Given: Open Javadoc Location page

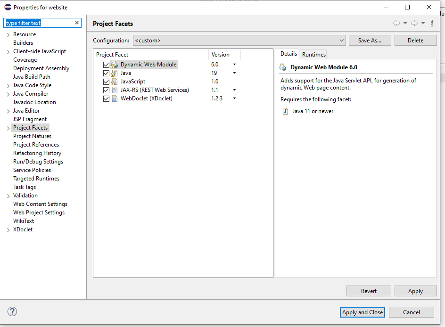Looking at the screenshot, I should [x=34, y=102].
